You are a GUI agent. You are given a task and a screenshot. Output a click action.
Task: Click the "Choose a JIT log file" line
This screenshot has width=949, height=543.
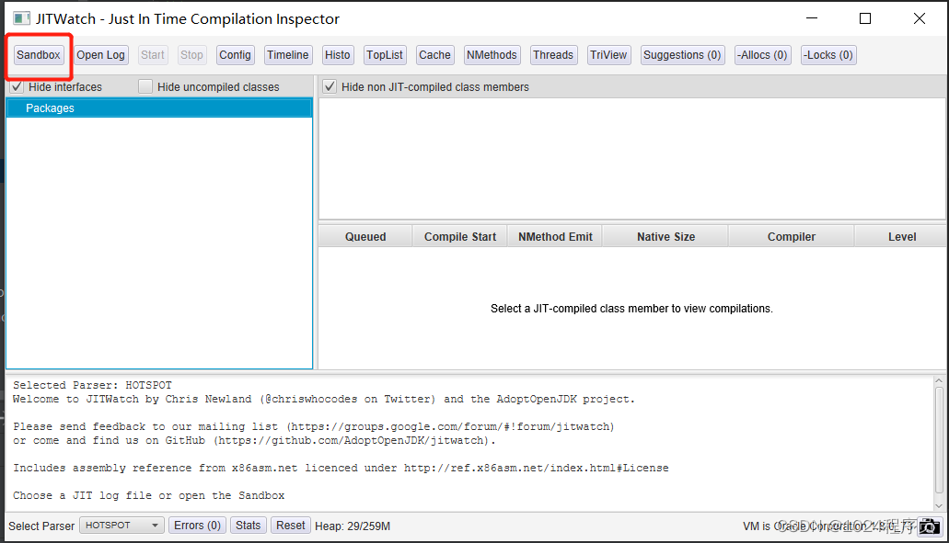(x=149, y=495)
